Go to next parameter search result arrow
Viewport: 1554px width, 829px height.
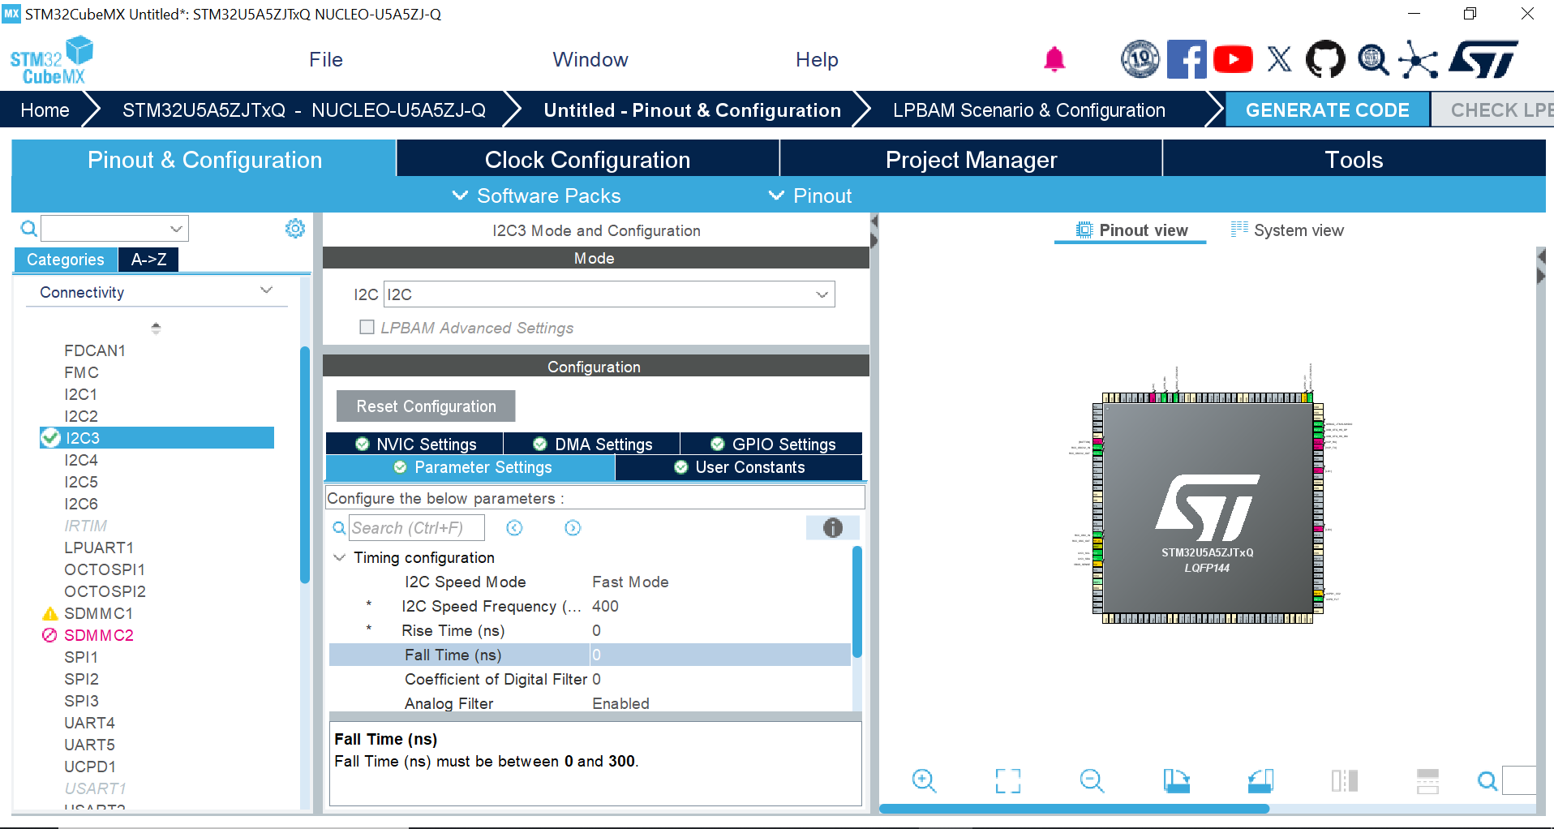pos(573,528)
